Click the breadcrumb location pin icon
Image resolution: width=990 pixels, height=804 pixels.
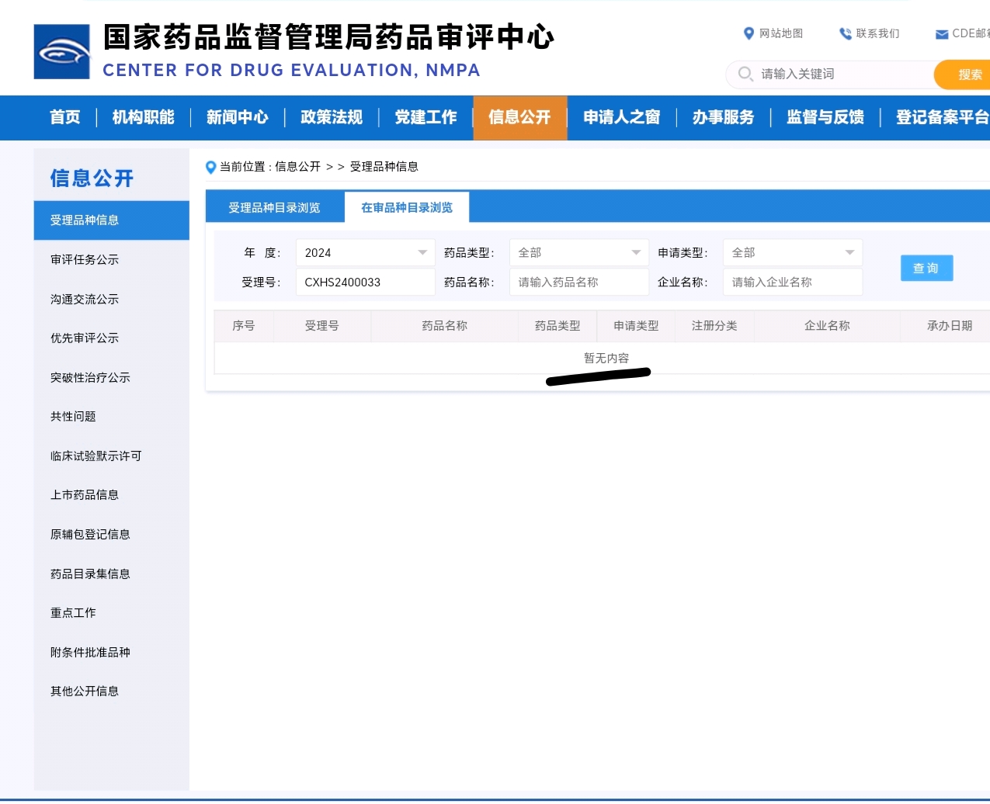pos(210,167)
